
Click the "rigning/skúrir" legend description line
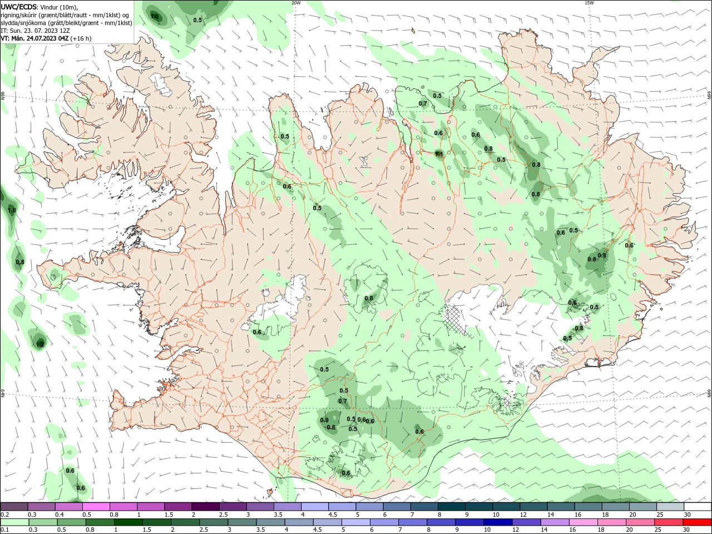point(65,15)
